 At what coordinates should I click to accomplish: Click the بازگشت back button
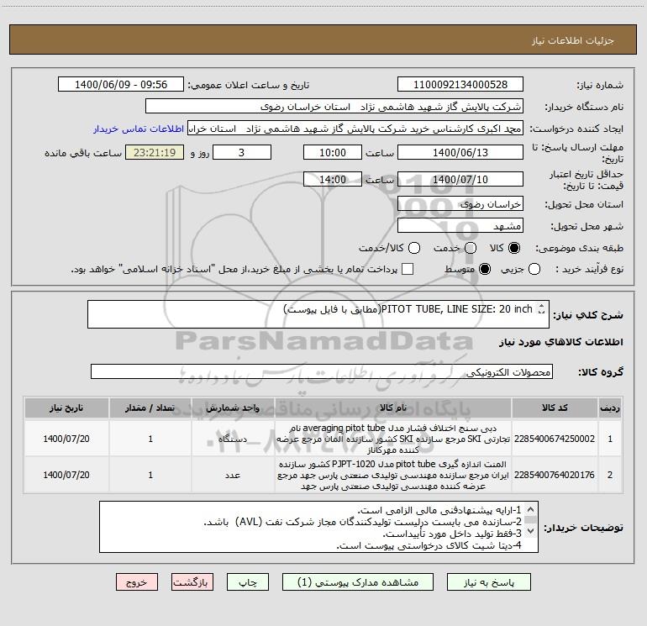pyautogui.click(x=192, y=582)
